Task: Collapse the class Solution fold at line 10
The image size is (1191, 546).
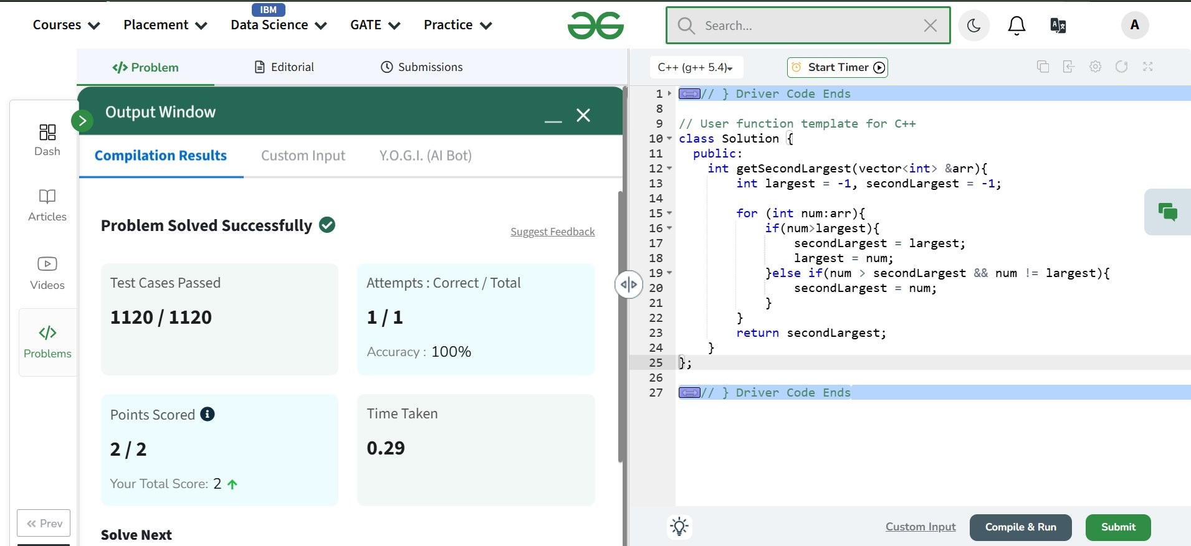Action: (670, 138)
